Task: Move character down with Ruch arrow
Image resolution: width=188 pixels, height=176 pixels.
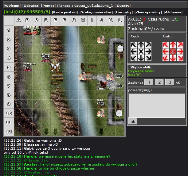Action: (x=141, y=58)
